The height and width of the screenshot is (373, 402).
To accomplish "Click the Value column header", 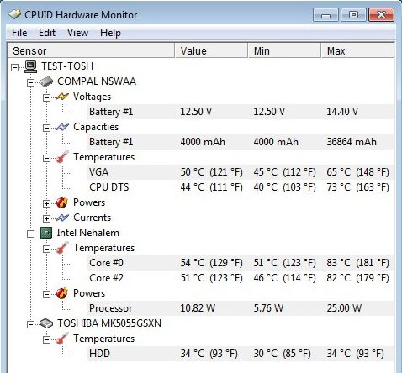I will point(211,50).
